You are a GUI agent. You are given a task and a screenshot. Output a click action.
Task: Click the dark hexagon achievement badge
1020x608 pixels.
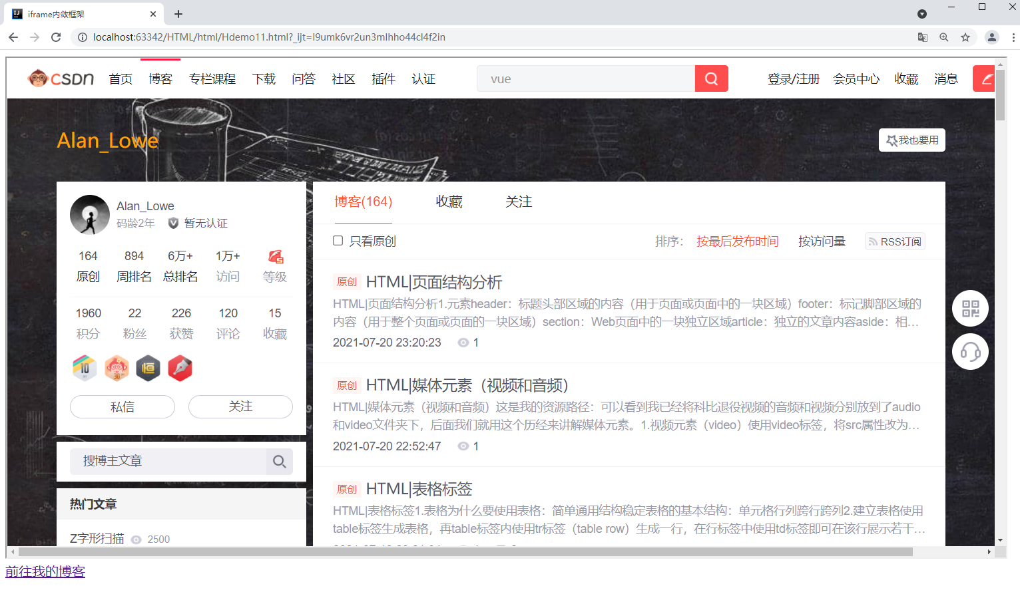coord(148,368)
